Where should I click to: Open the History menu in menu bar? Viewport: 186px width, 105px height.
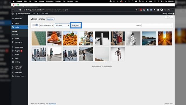click(x=41, y=1)
